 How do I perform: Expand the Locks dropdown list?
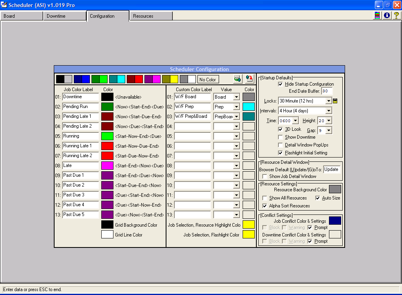click(x=329, y=101)
